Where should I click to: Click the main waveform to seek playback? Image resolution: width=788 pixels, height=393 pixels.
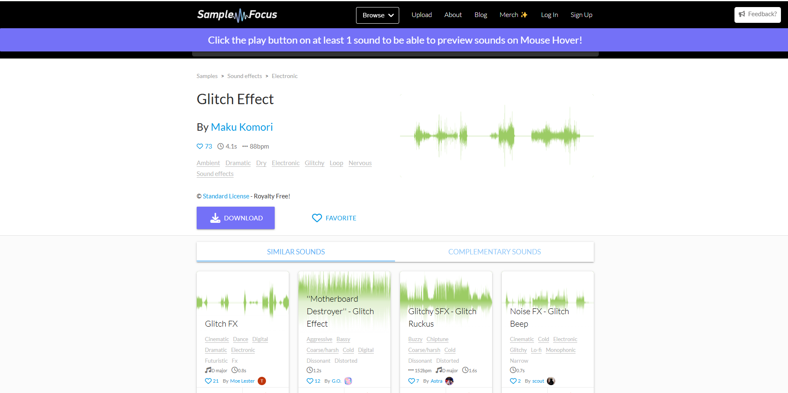tap(497, 135)
